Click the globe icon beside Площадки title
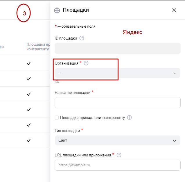Viewport: 185px width, 182px height. (x=57, y=10)
